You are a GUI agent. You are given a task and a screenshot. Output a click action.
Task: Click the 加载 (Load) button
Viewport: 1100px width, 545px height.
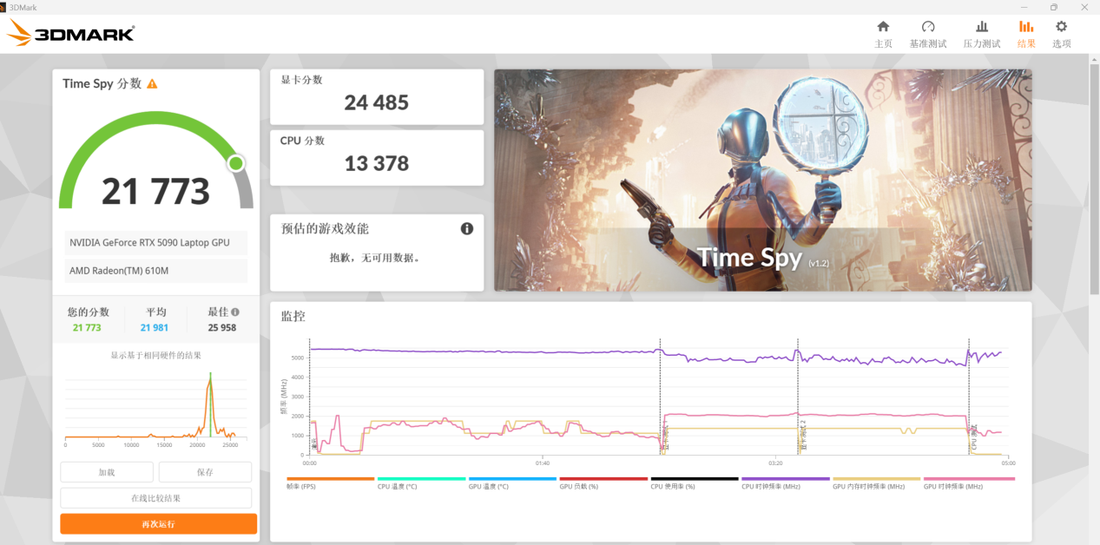pyautogui.click(x=107, y=472)
